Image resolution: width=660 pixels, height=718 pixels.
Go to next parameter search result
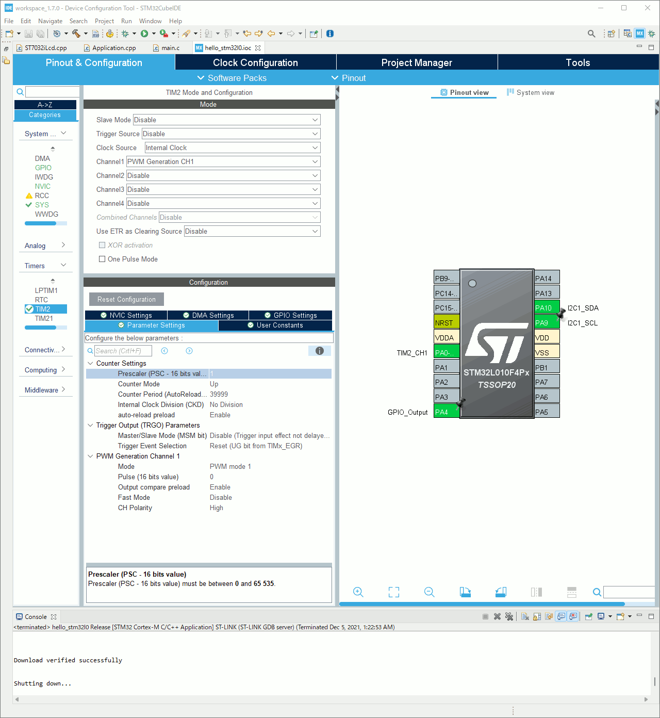[189, 351]
